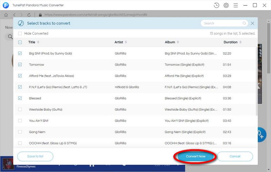Sort tracks by Album
Viewport: 271px width, 172px height.
click(178, 42)
